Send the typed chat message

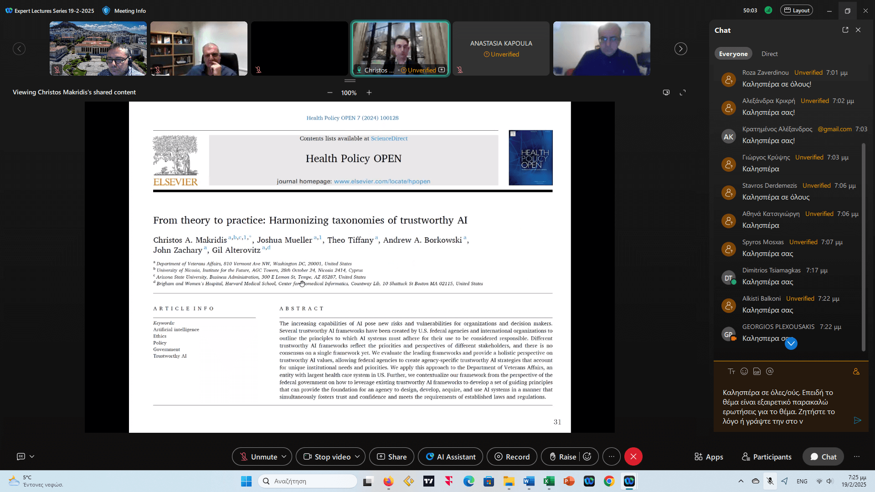(857, 420)
